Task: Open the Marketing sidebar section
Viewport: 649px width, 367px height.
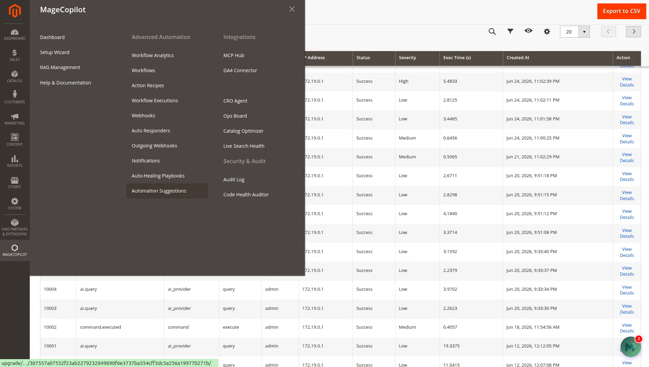Action: tap(15, 119)
